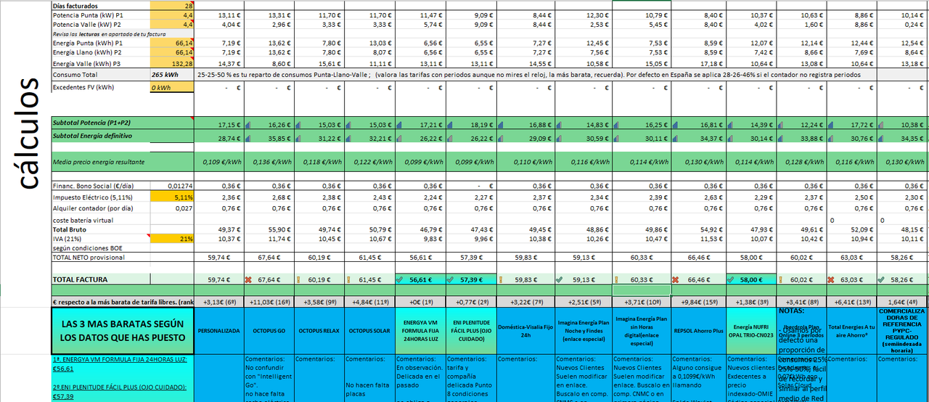Select the REPSOL Ahorro Plus plan header
This screenshot has height=402, width=929.
(x=698, y=329)
